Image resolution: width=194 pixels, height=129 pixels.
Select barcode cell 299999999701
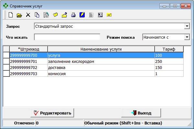28,61
